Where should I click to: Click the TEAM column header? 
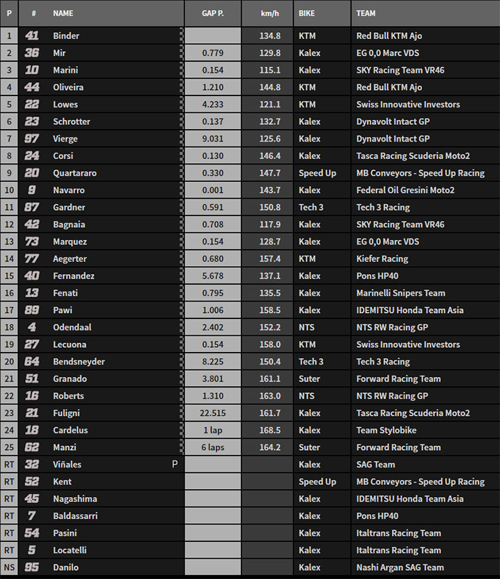coord(366,13)
